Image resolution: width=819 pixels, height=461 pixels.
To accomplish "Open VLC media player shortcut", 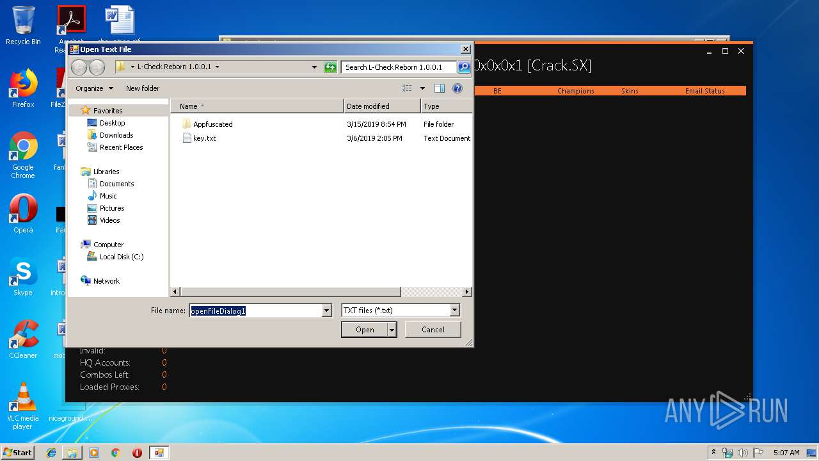I will pyautogui.click(x=23, y=406).
